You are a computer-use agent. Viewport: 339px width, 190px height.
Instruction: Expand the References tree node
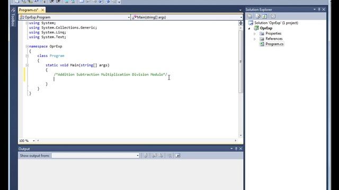[x=255, y=39]
